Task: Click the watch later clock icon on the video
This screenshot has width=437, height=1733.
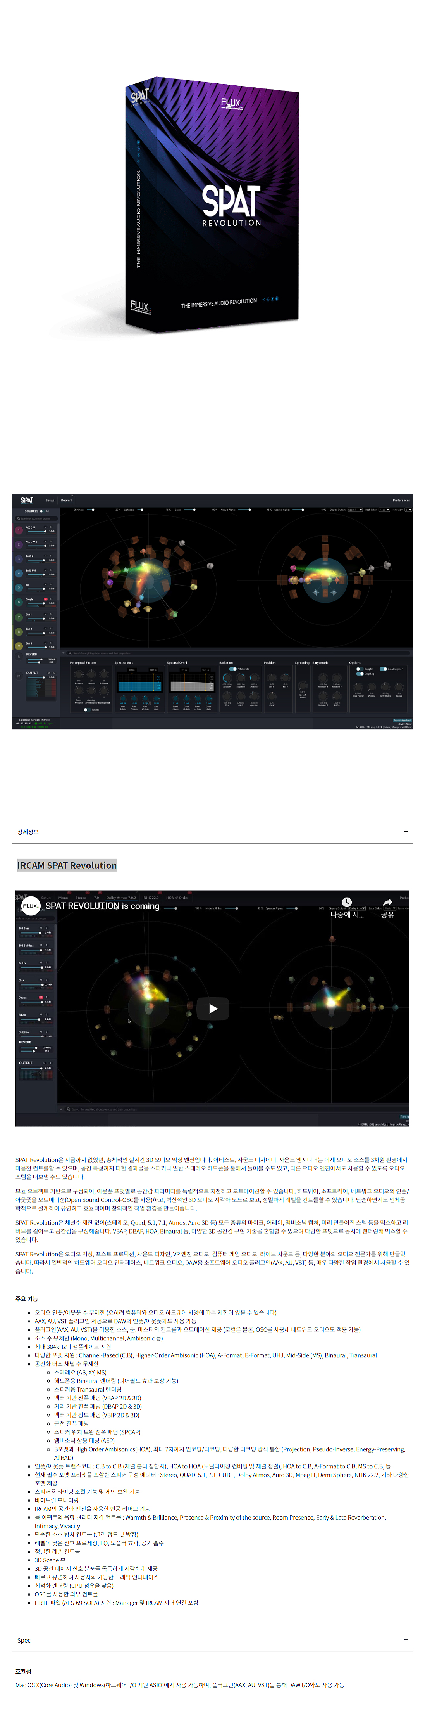Action: coord(346,902)
